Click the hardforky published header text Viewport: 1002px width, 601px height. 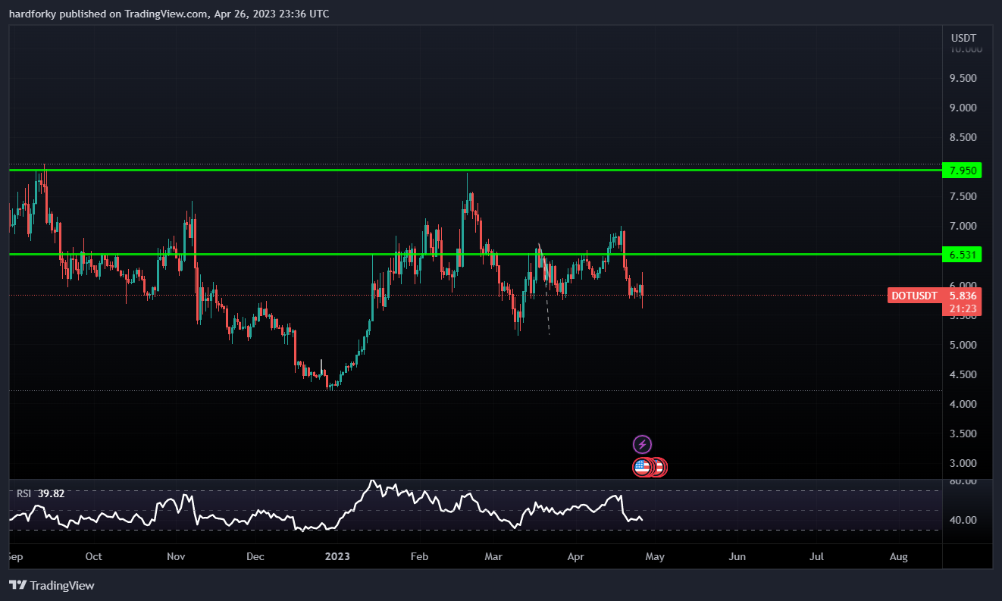pos(169,14)
